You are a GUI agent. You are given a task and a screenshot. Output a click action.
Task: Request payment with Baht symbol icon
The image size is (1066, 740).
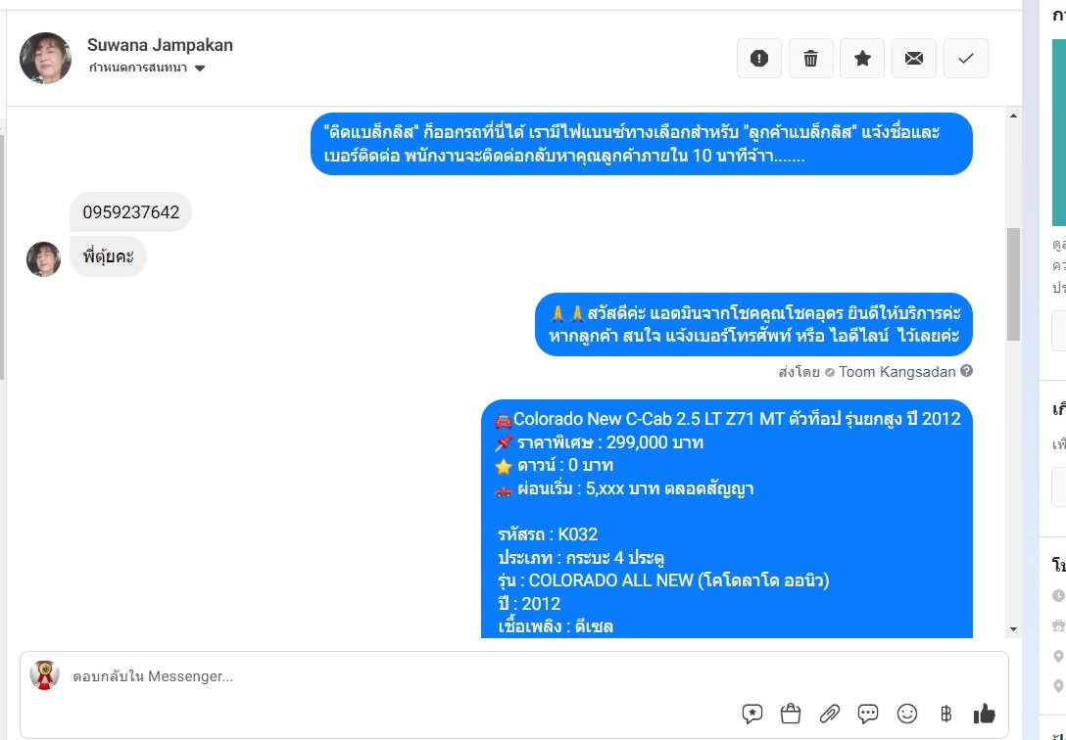point(945,714)
